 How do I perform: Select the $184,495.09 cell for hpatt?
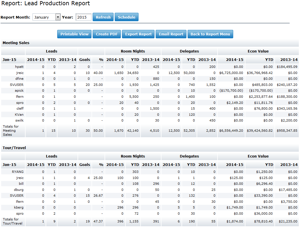pos(287,67)
